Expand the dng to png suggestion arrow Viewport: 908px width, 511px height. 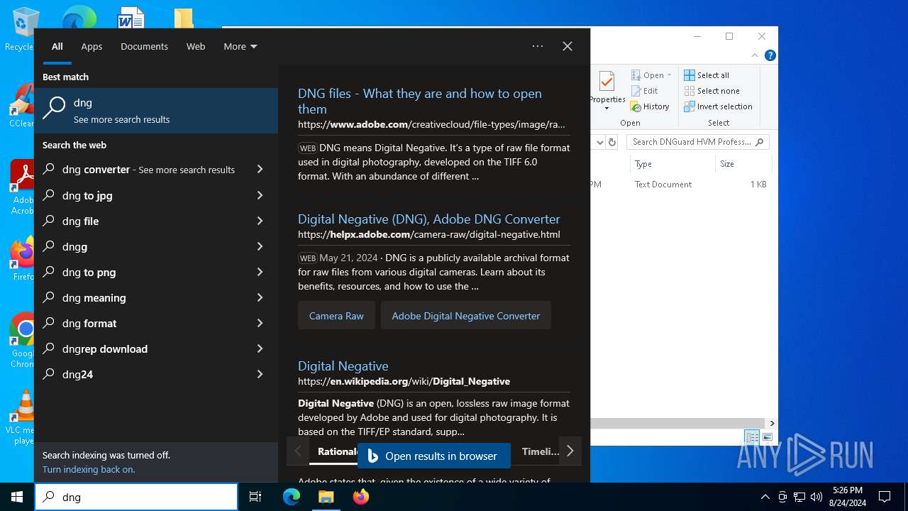pyautogui.click(x=260, y=272)
